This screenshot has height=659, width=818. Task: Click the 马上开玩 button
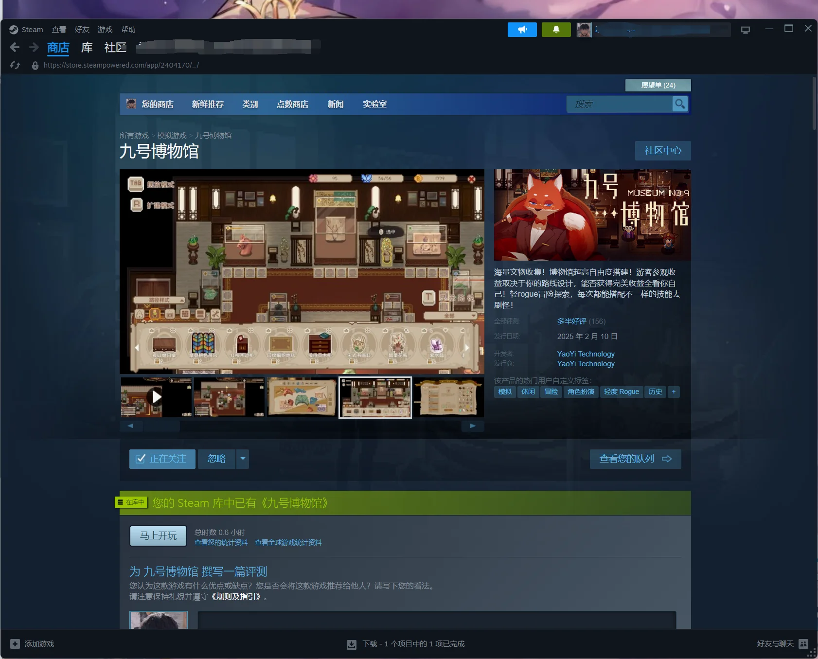pyautogui.click(x=159, y=535)
